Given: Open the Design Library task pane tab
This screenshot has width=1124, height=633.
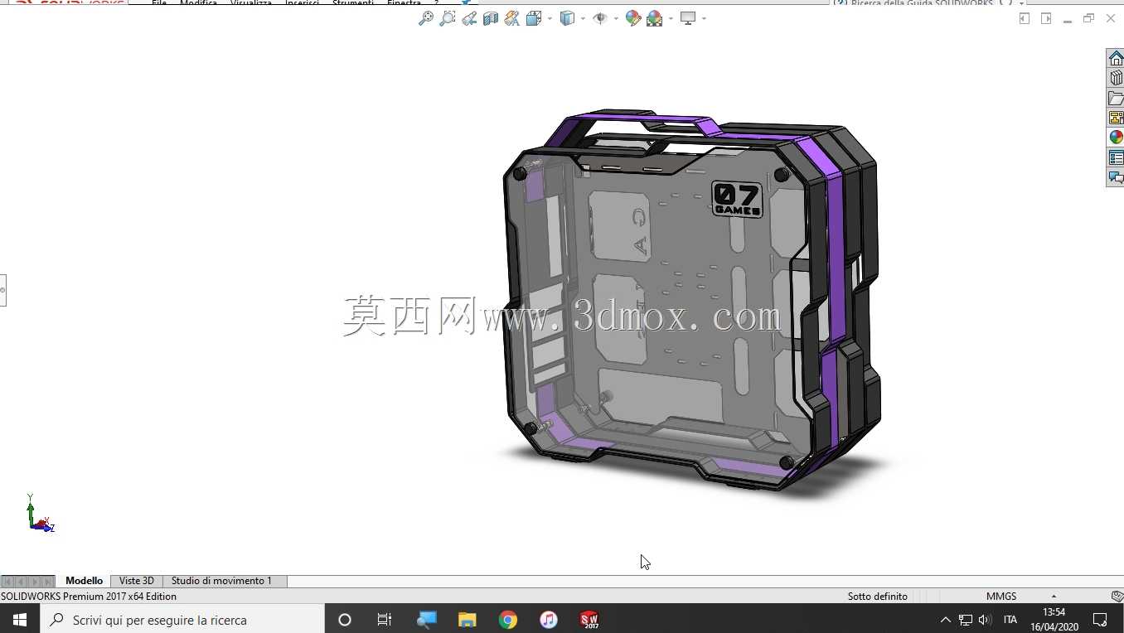Looking at the screenshot, I should (x=1116, y=78).
